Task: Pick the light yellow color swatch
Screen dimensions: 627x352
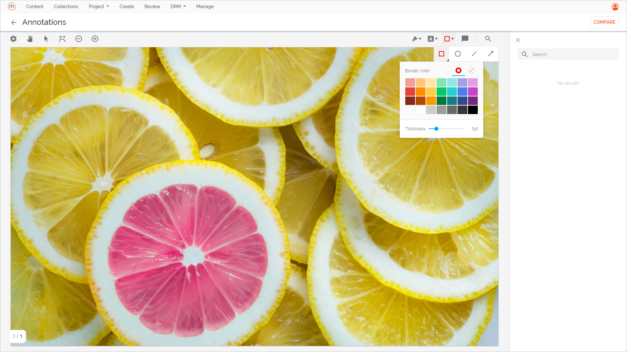Action: [431, 82]
